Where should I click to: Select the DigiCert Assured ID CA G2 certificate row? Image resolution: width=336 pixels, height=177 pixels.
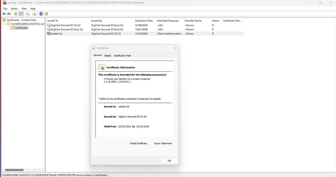(145, 25)
